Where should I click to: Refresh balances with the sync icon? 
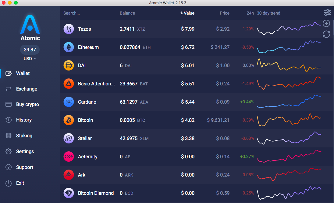tap(326, 34)
